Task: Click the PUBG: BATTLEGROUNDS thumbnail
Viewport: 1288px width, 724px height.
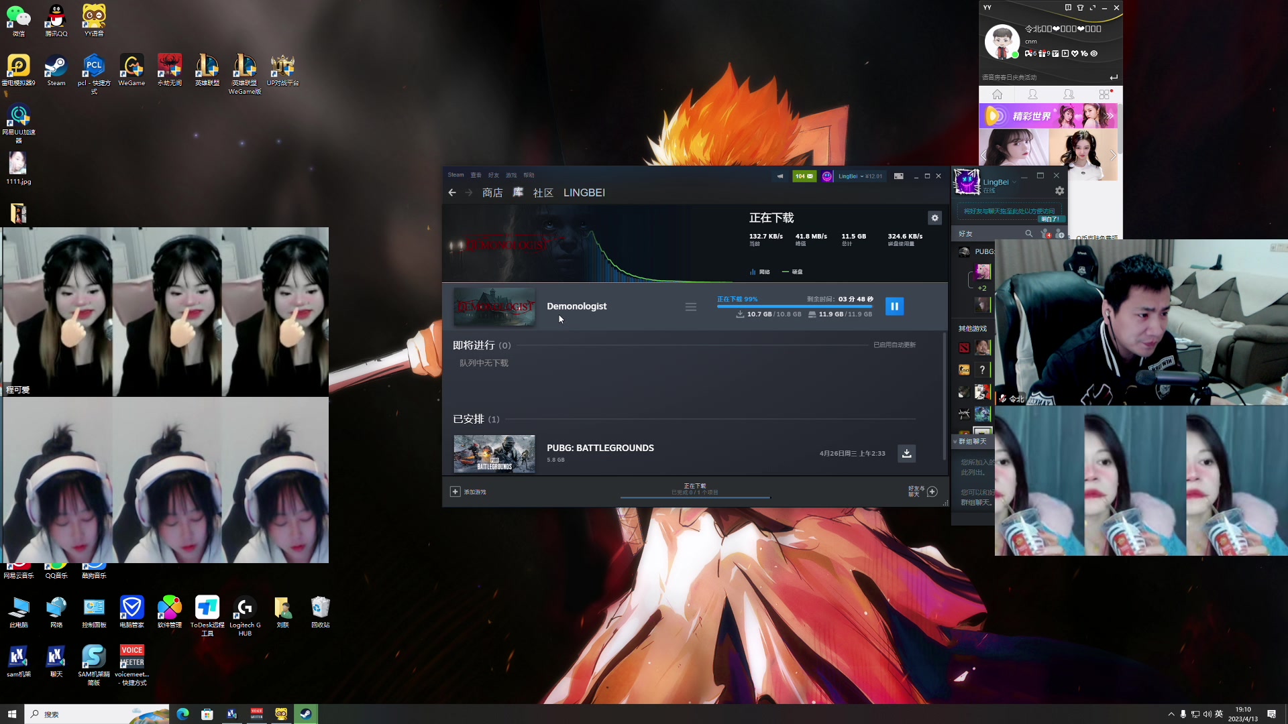Action: pyautogui.click(x=494, y=454)
